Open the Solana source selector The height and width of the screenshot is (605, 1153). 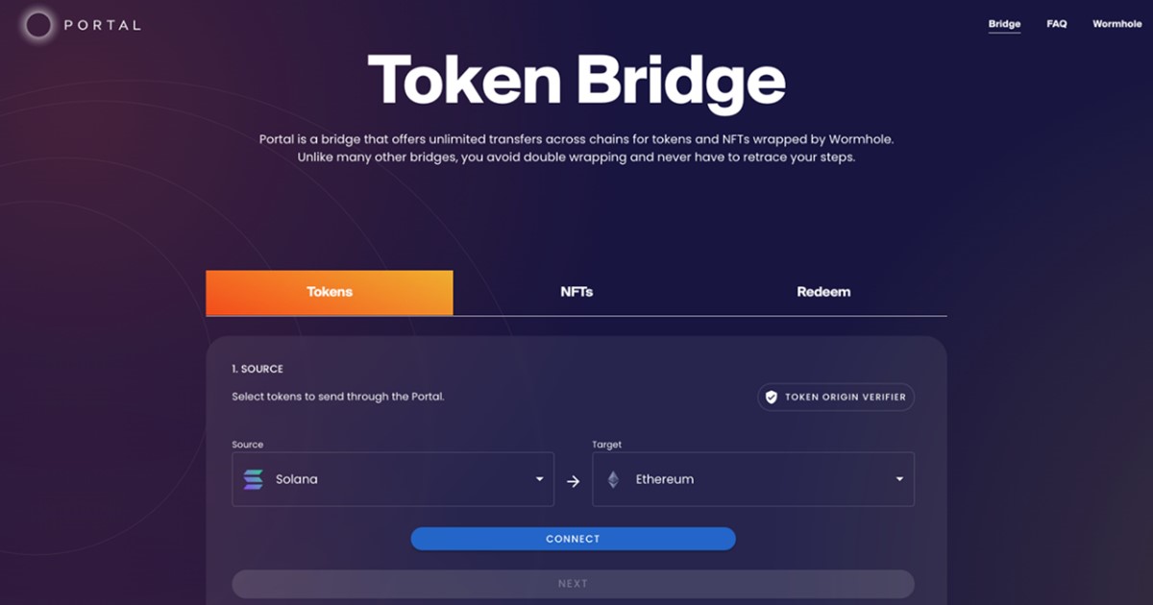click(384, 479)
